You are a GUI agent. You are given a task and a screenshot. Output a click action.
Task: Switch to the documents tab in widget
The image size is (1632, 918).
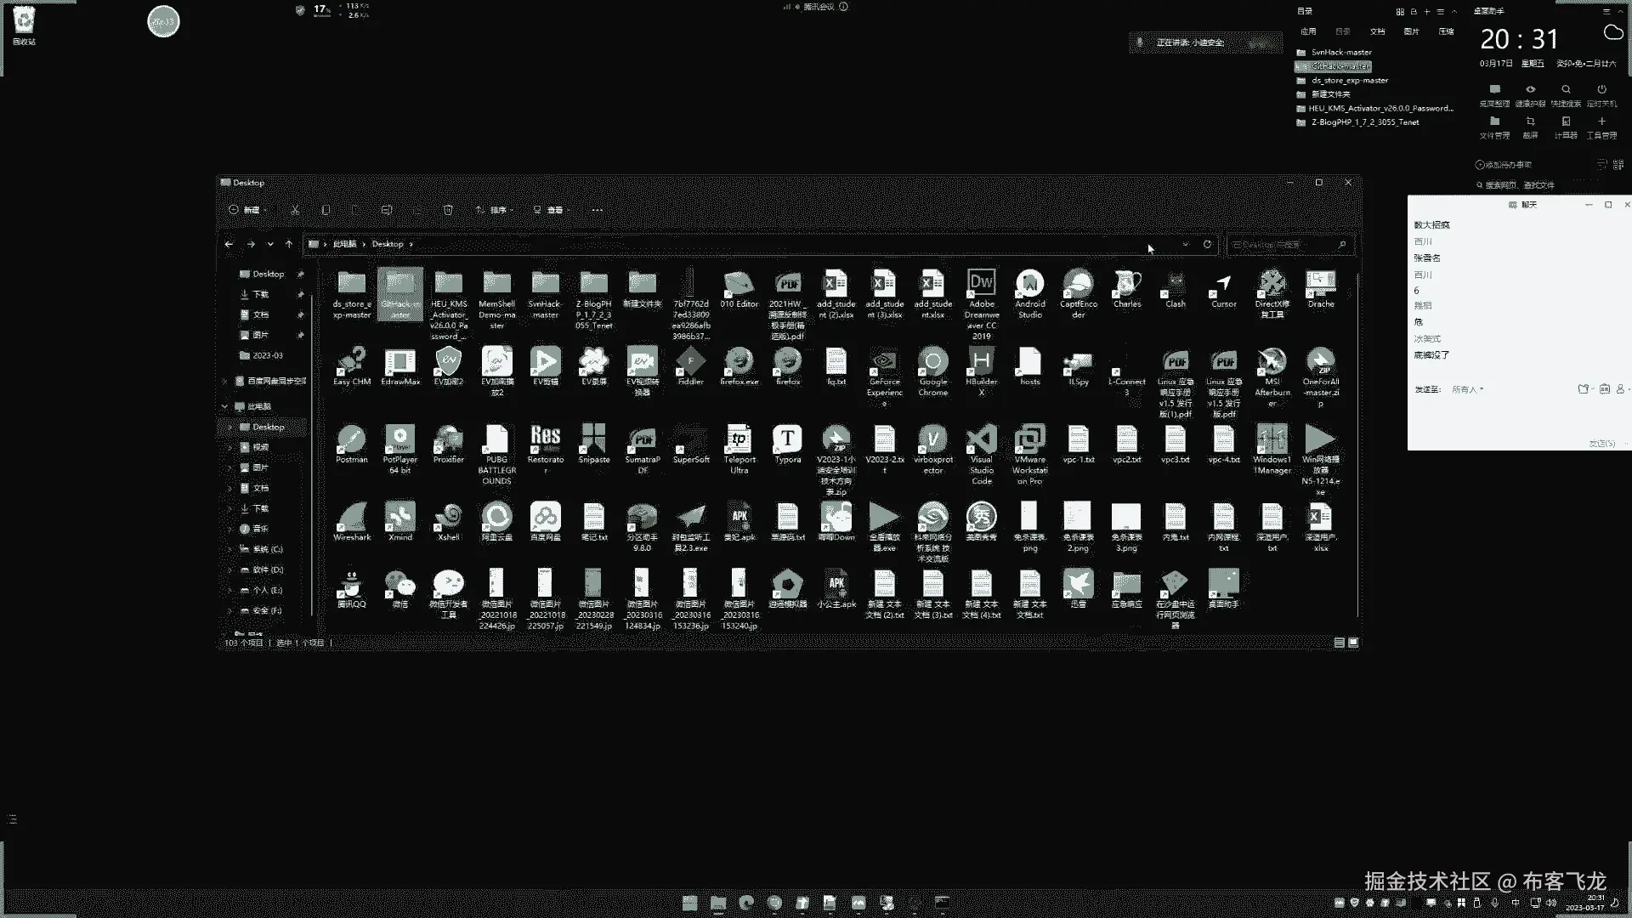click(x=1377, y=31)
